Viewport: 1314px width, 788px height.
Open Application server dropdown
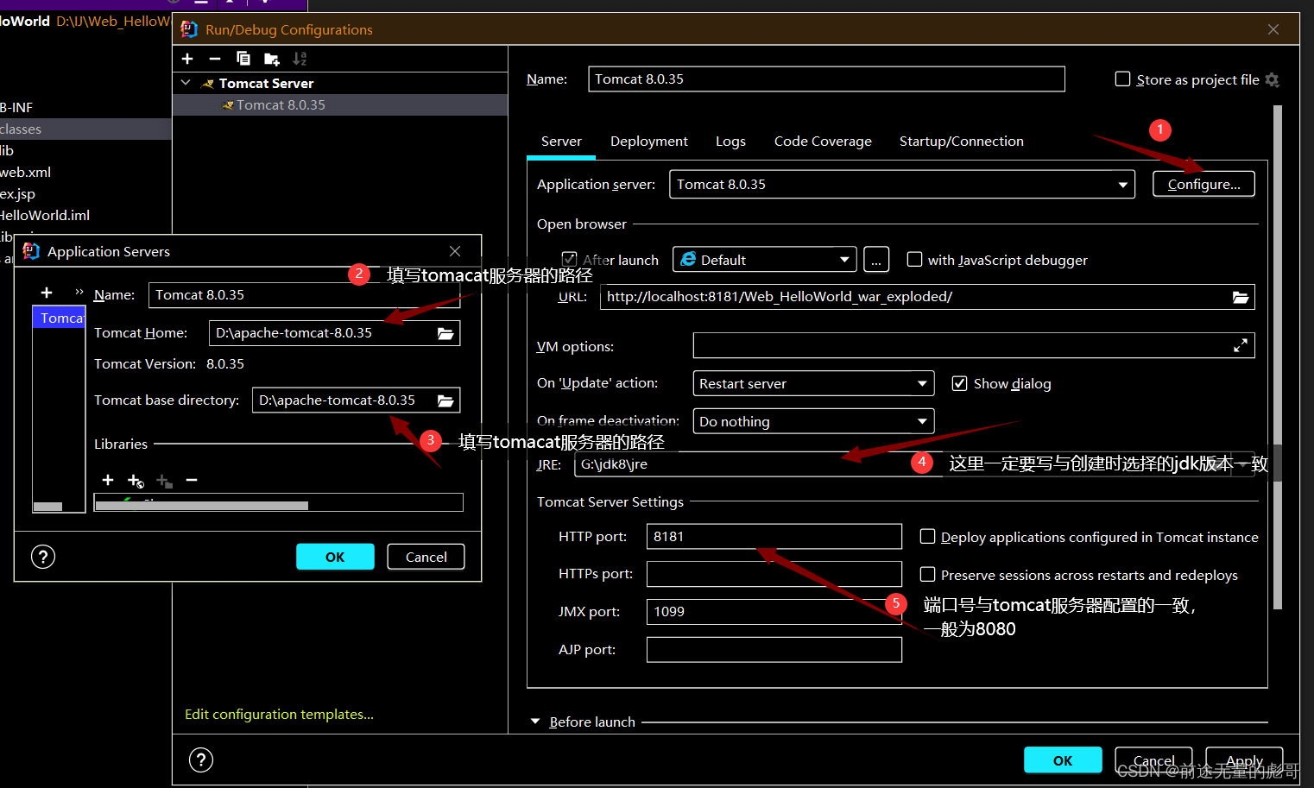(902, 185)
